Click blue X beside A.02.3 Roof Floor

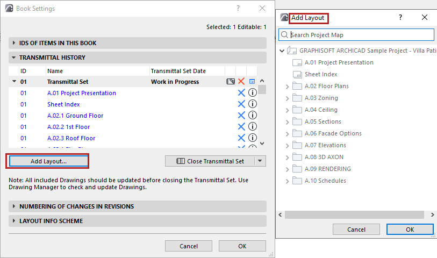pos(241,138)
